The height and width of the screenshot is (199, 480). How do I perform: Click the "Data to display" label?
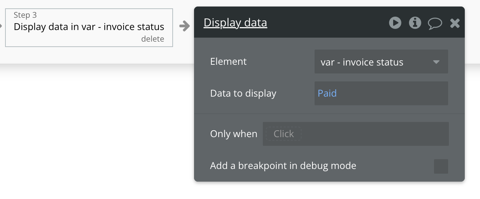(243, 93)
